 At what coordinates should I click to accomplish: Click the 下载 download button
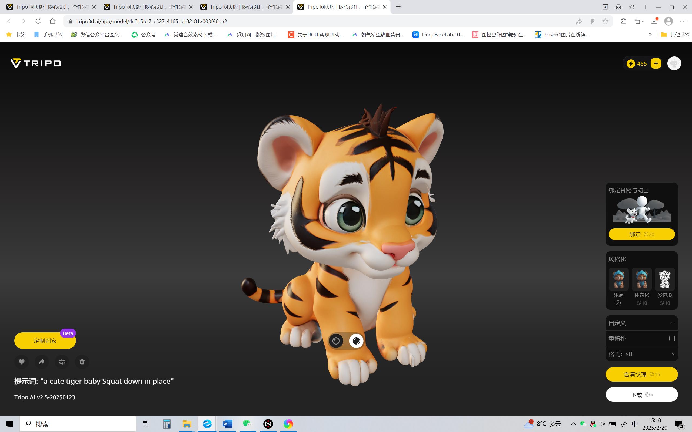(x=642, y=394)
